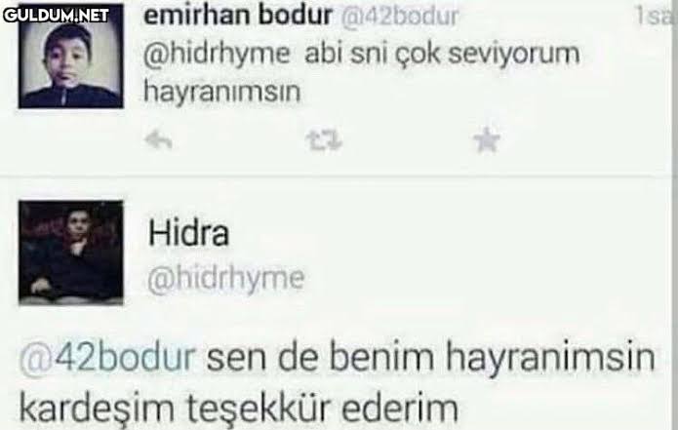Click the gray @hidrhyme handle under Hidra

[225, 279]
